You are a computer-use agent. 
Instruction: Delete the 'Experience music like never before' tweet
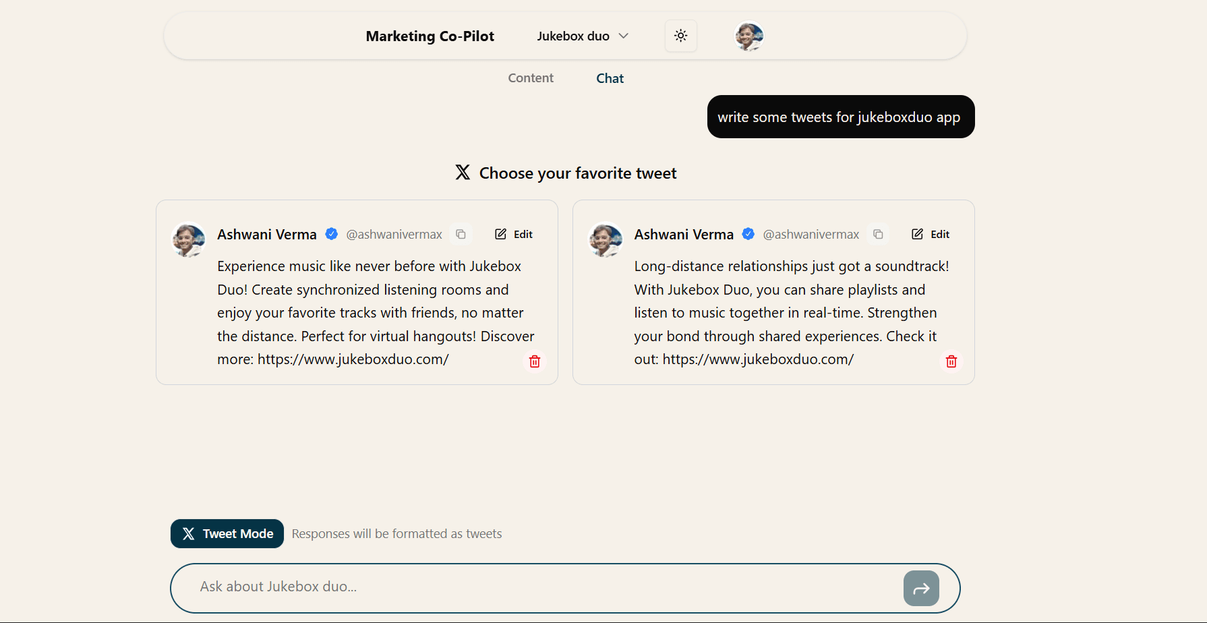(535, 361)
